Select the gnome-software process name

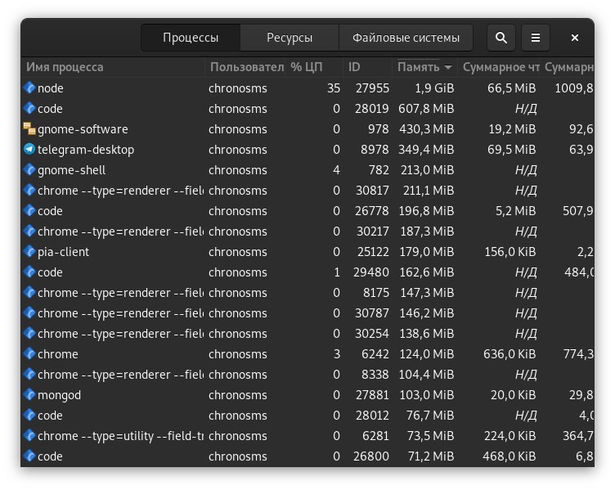[x=83, y=129]
